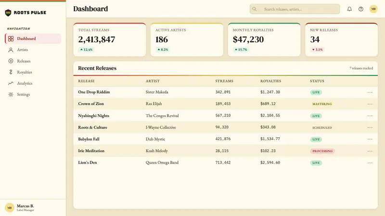Image resolution: width=385 pixels, height=216 pixels.
Task: Click the search magnifier icon
Action: pyautogui.click(x=255, y=9)
